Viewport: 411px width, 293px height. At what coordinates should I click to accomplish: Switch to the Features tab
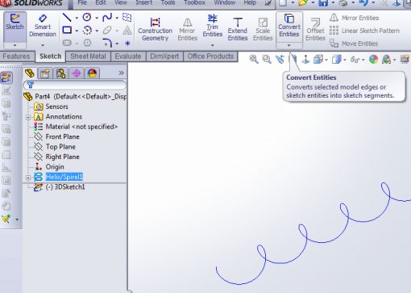pyautogui.click(x=16, y=57)
